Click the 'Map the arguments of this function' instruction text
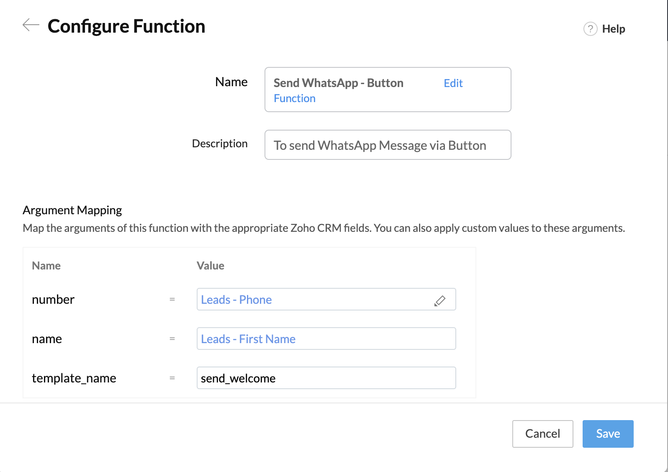 pyautogui.click(x=324, y=228)
